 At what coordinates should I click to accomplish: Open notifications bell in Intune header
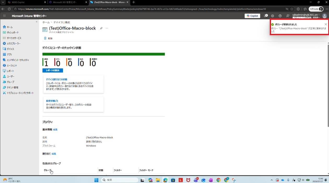pyautogui.click(x=266, y=16)
